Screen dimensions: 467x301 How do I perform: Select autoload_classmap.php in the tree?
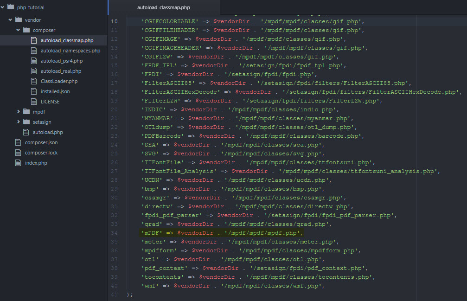pos(67,40)
